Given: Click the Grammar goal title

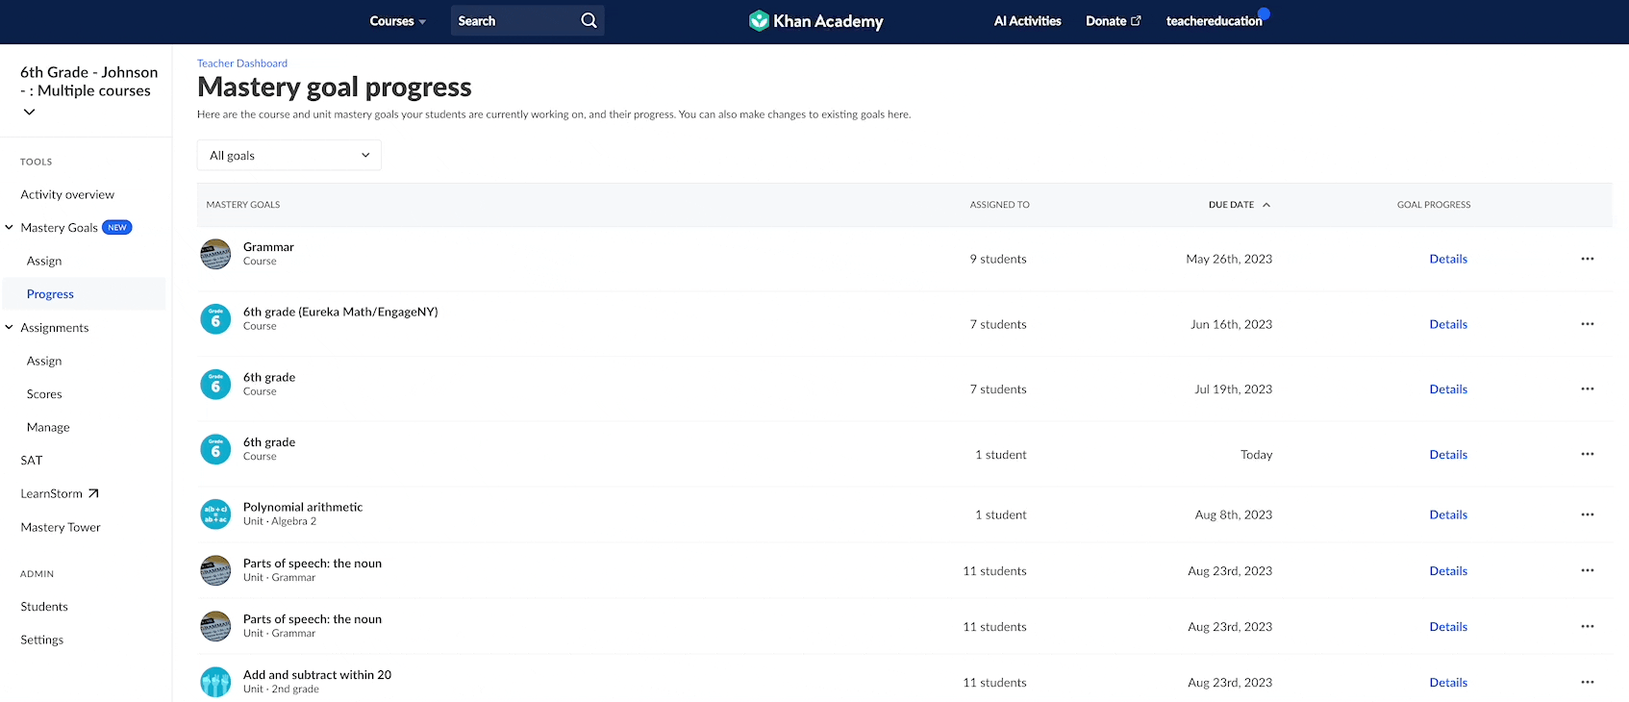Looking at the screenshot, I should pos(268,247).
